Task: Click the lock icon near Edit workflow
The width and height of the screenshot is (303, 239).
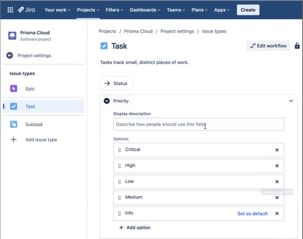Action: point(297,46)
